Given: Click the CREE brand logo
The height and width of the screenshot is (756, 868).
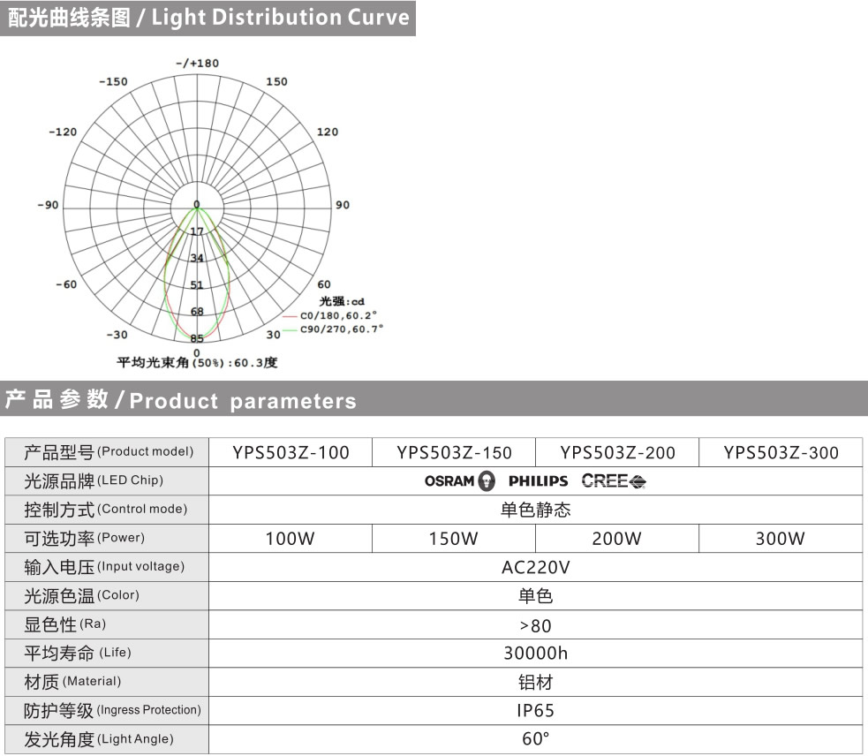Looking at the screenshot, I should [x=614, y=481].
